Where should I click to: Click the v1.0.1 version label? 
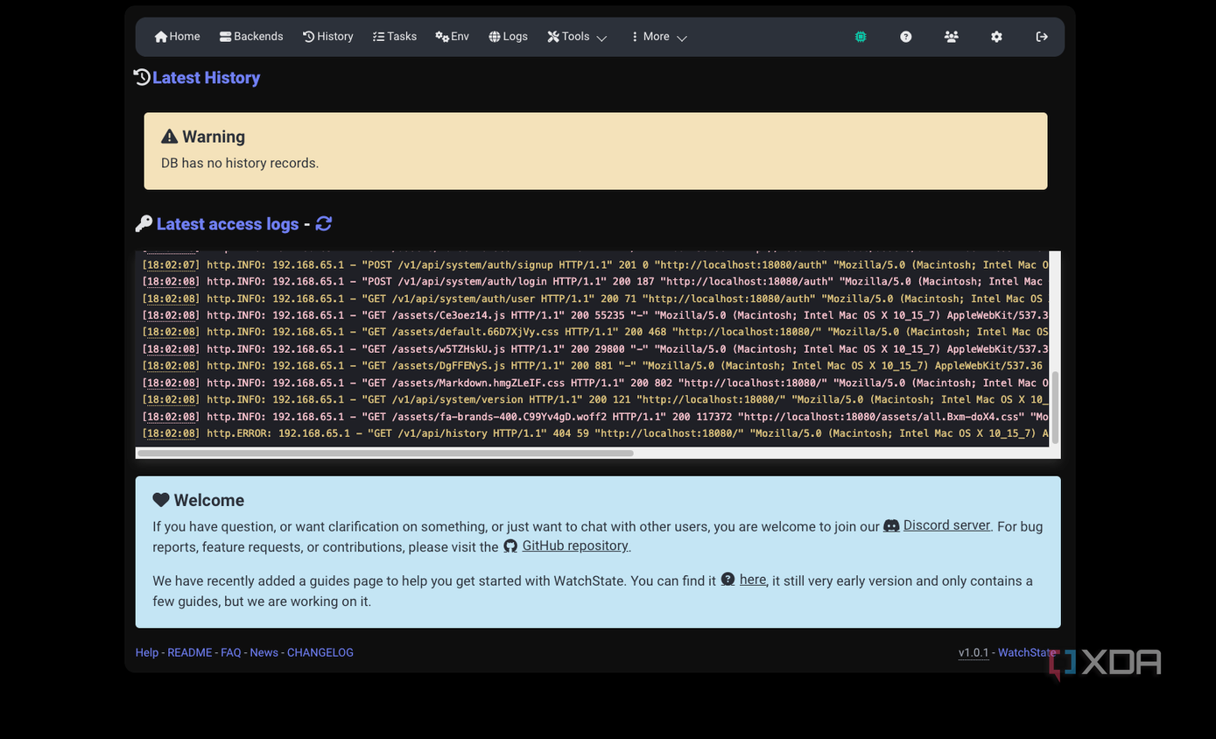pos(974,652)
